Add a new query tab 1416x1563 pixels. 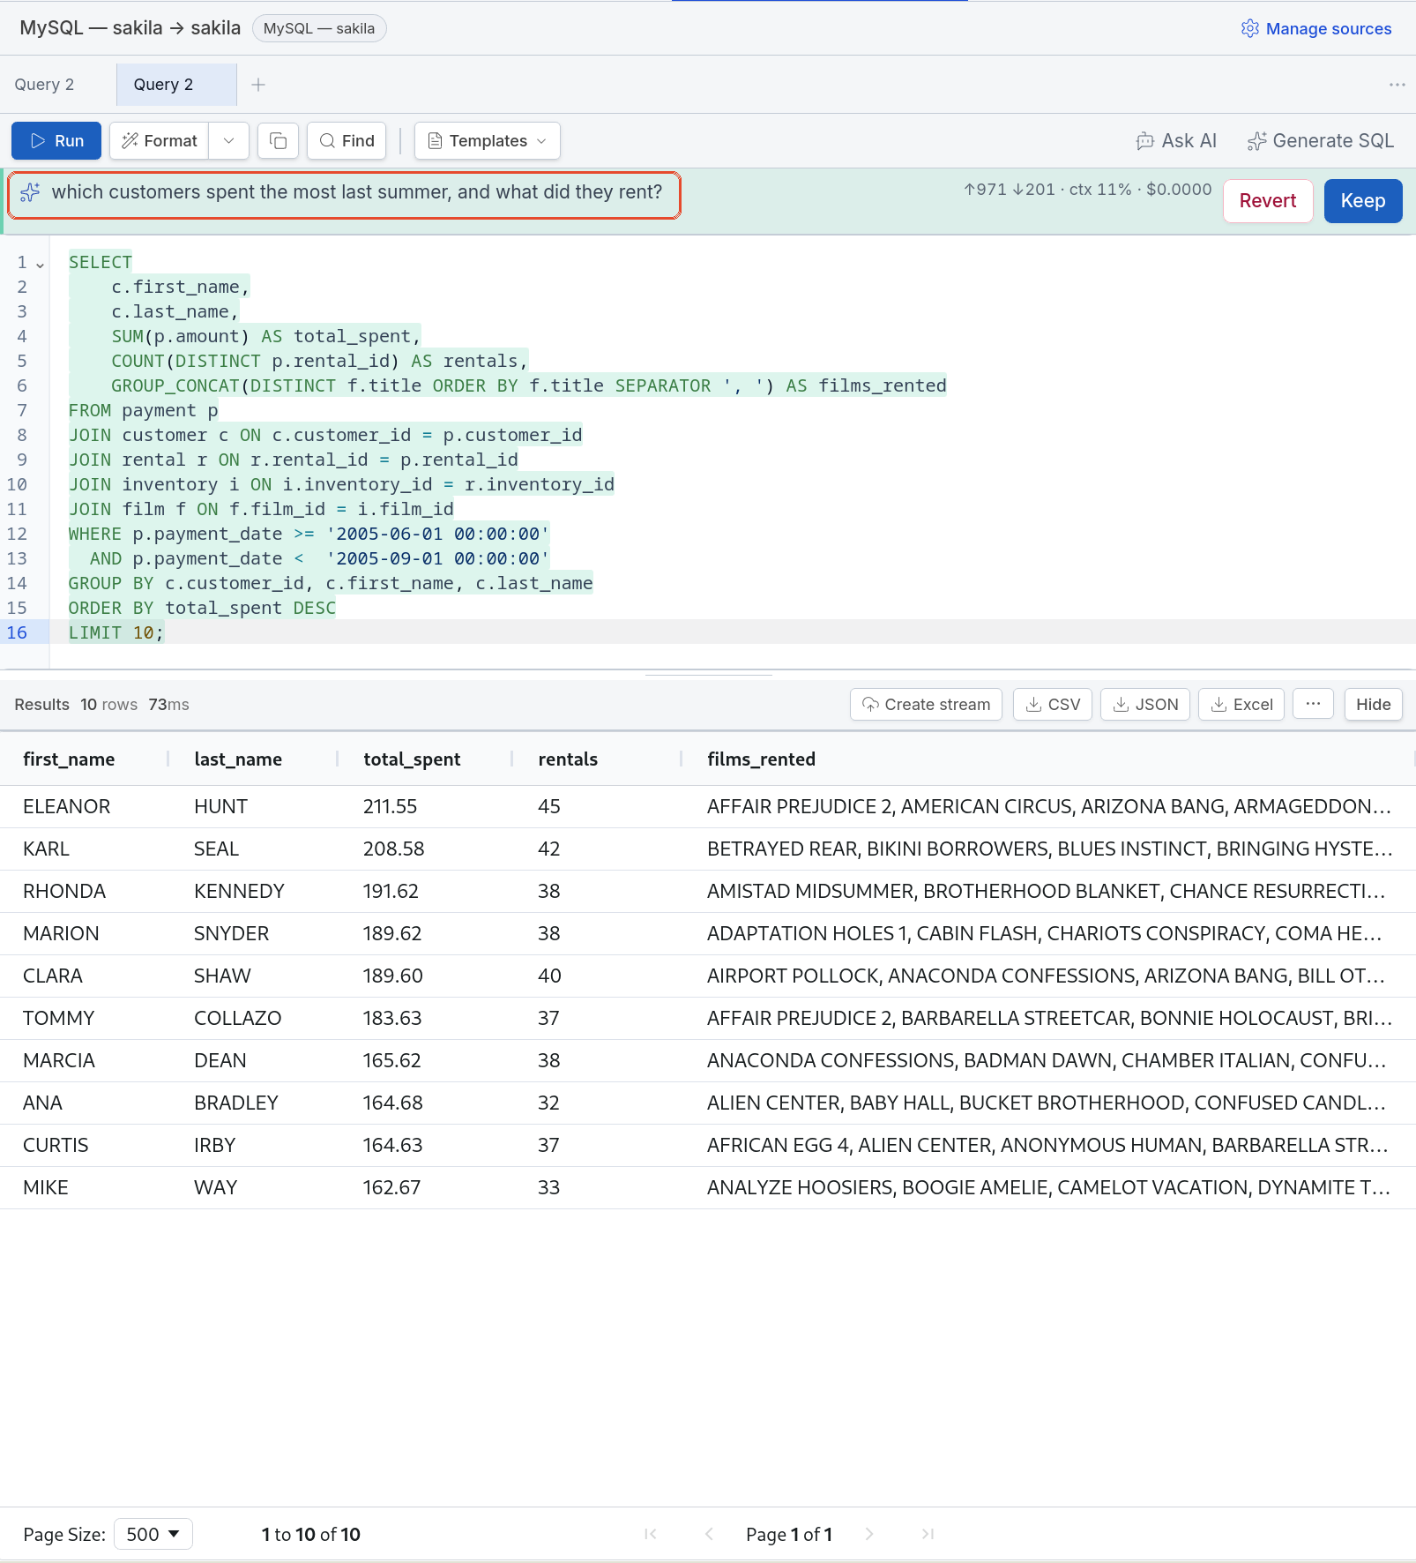coord(258,85)
